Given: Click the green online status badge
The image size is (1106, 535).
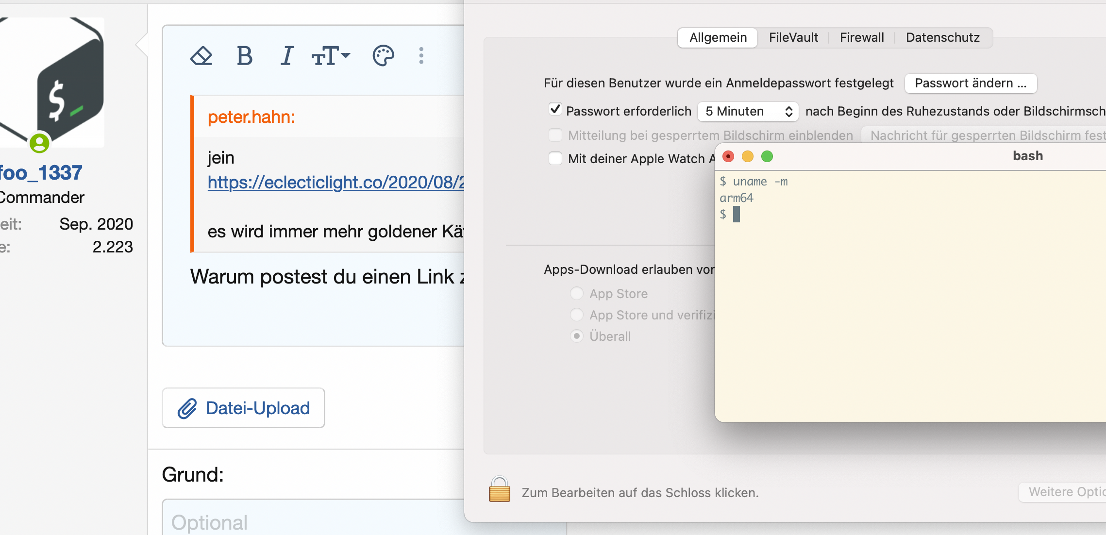Looking at the screenshot, I should click(x=39, y=143).
